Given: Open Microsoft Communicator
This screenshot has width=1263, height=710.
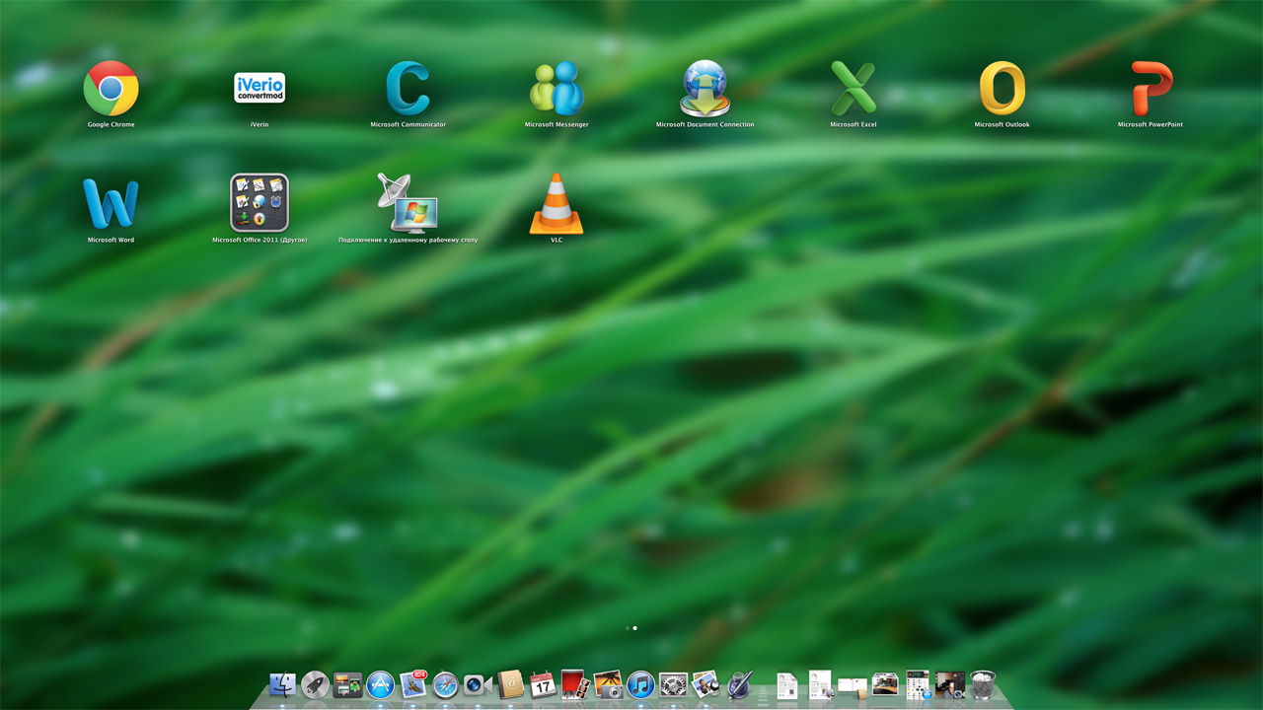Looking at the screenshot, I should click(x=408, y=89).
